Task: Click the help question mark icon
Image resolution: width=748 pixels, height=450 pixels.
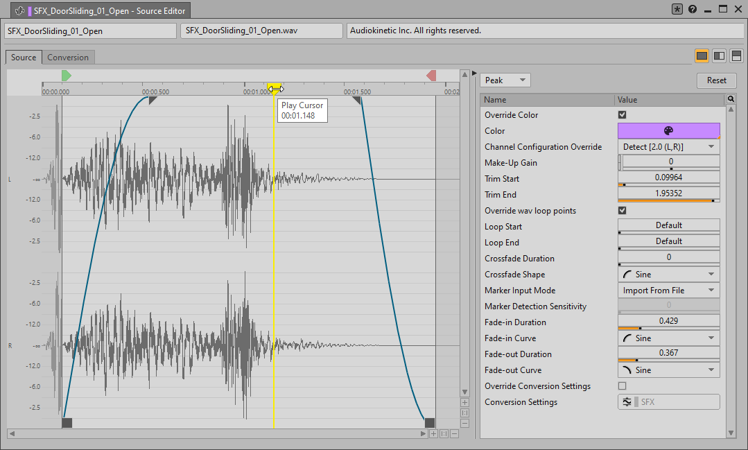Action: (693, 9)
